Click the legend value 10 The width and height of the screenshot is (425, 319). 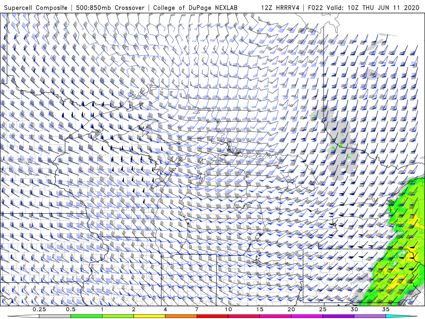228,309
